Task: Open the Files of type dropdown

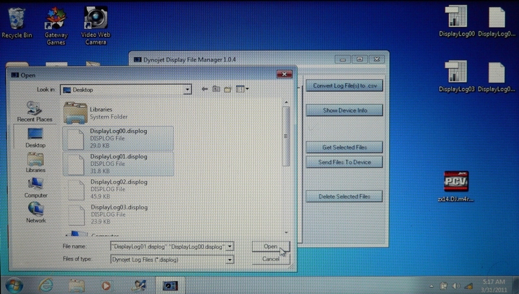Action: (x=231, y=259)
